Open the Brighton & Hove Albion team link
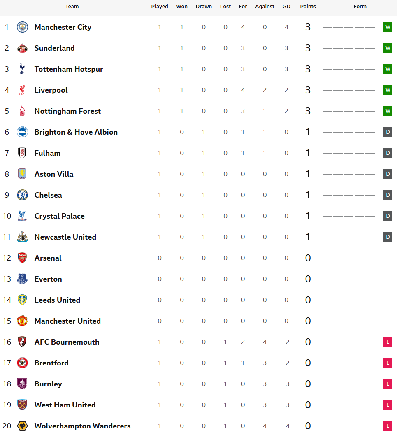 point(76,132)
